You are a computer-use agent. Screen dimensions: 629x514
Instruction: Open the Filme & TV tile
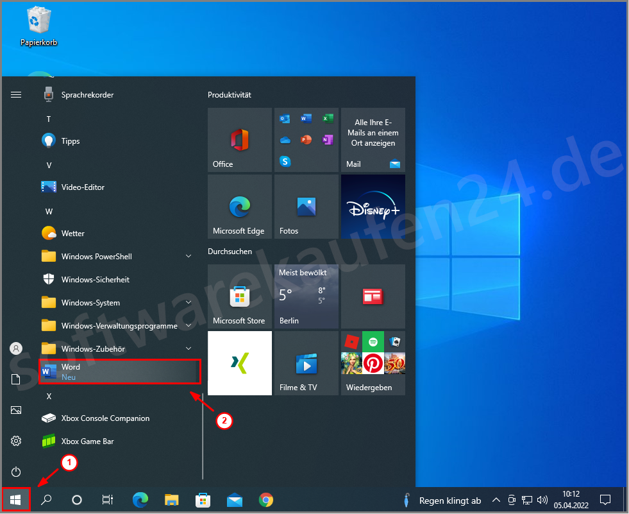pyautogui.click(x=306, y=363)
